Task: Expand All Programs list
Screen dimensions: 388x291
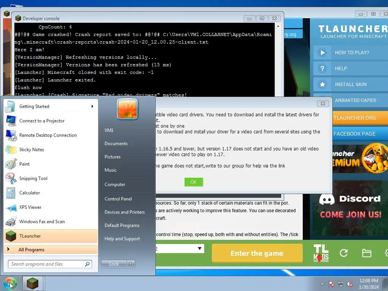Action: [x=50, y=249]
